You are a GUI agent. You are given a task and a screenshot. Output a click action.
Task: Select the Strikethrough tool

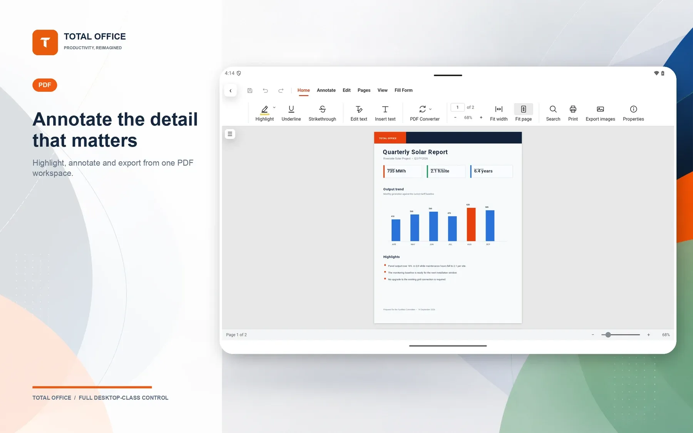click(x=322, y=113)
